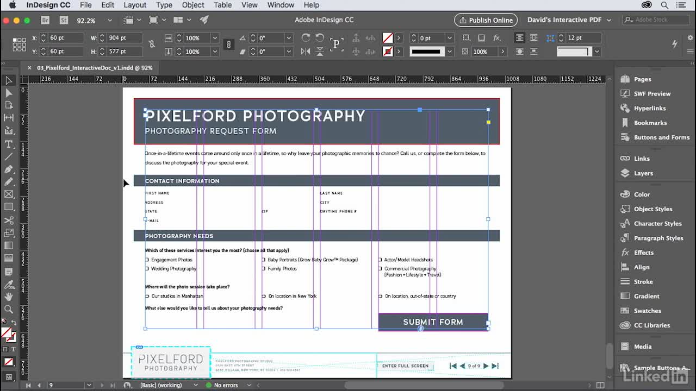The height and width of the screenshot is (391, 696).
Task: Open the Type menu
Action: [x=164, y=5]
